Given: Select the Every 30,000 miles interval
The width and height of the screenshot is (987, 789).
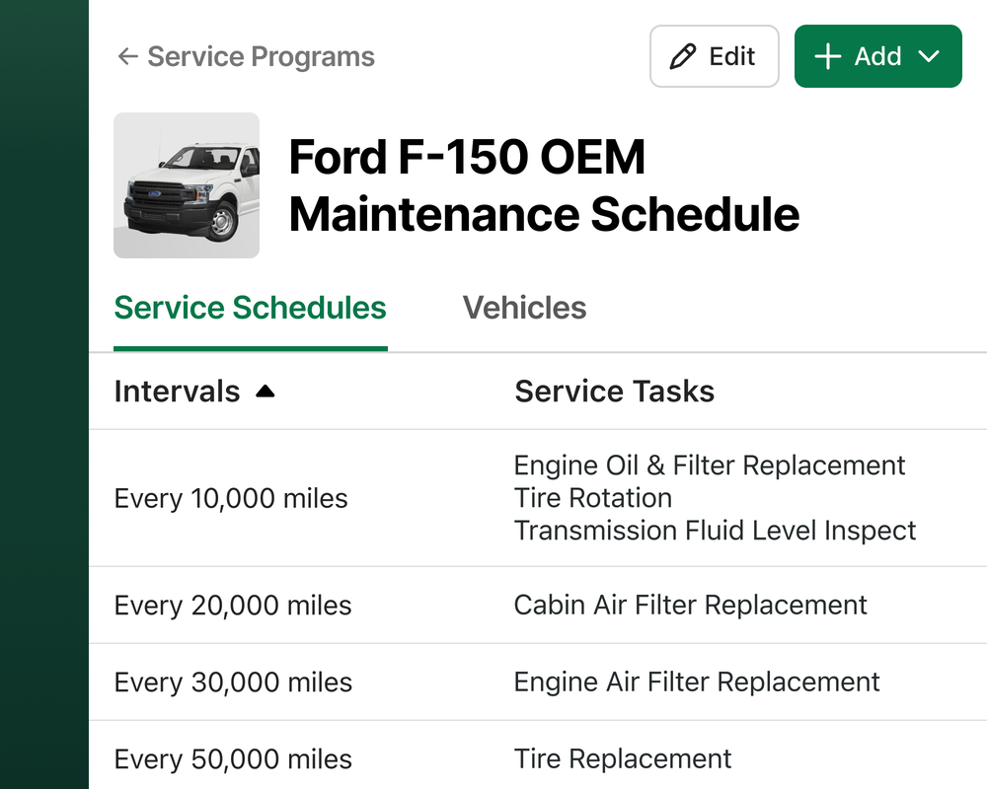Looking at the screenshot, I should tap(233, 682).
